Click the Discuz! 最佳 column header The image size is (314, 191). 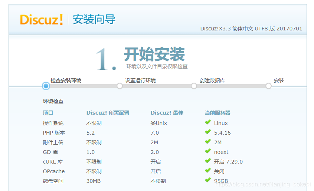pyautogui.click(x=167, y=113)
